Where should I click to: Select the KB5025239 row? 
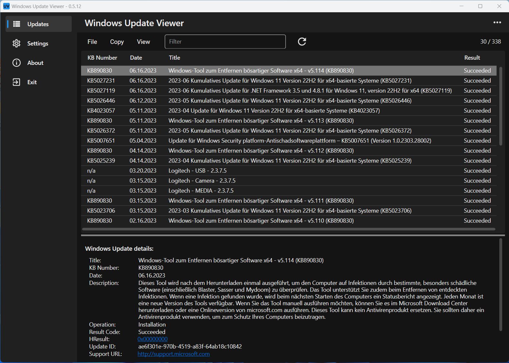(x=289, y=161)
